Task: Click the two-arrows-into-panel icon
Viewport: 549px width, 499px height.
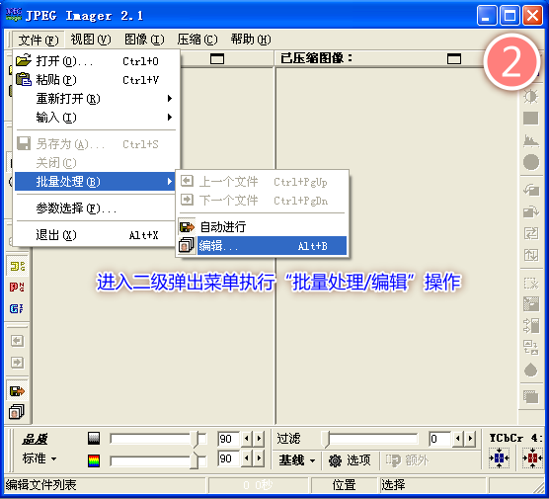Action: 531,325
